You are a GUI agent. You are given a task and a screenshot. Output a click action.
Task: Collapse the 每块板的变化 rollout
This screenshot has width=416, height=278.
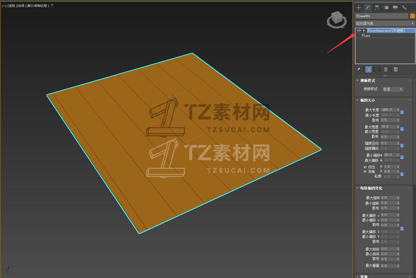pos(358,188)
